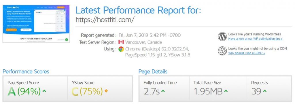Click the Fully Loaded Time box
This screenshot has width=295, height=108.
(x=164, y=89)
